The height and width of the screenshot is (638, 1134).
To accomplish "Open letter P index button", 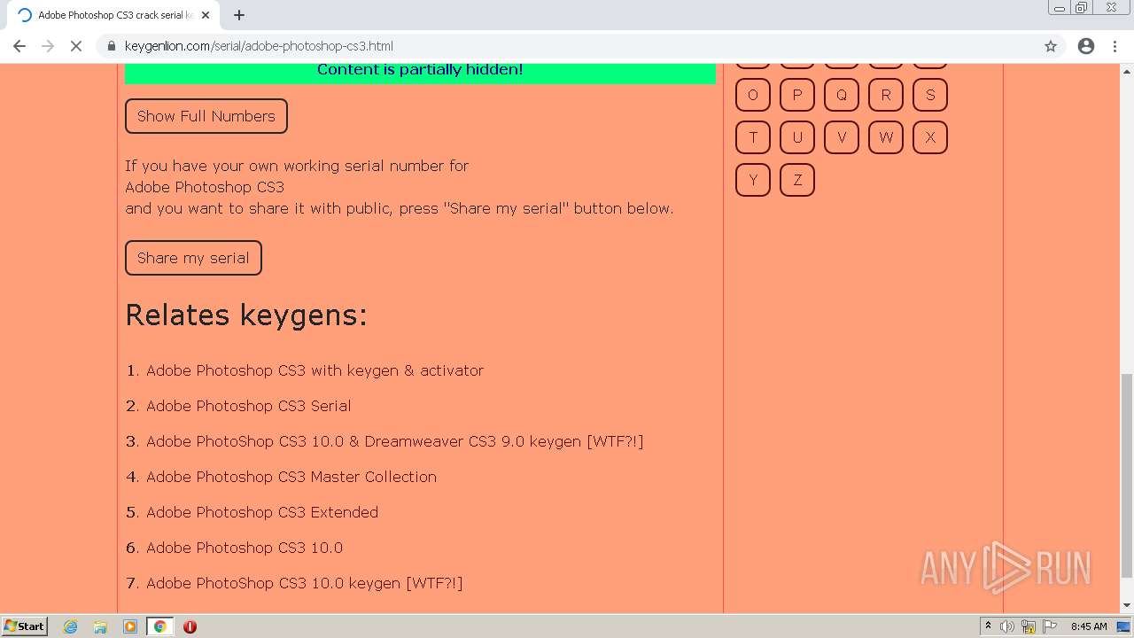I will [x=797, y=95].
